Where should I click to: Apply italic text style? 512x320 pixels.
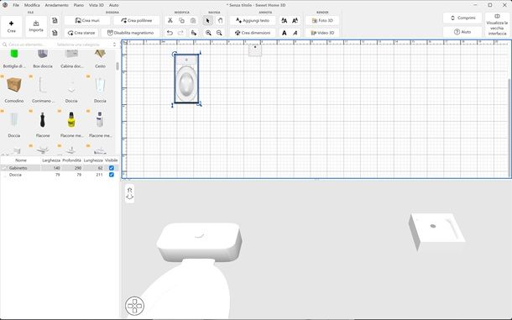coord(295,33)
